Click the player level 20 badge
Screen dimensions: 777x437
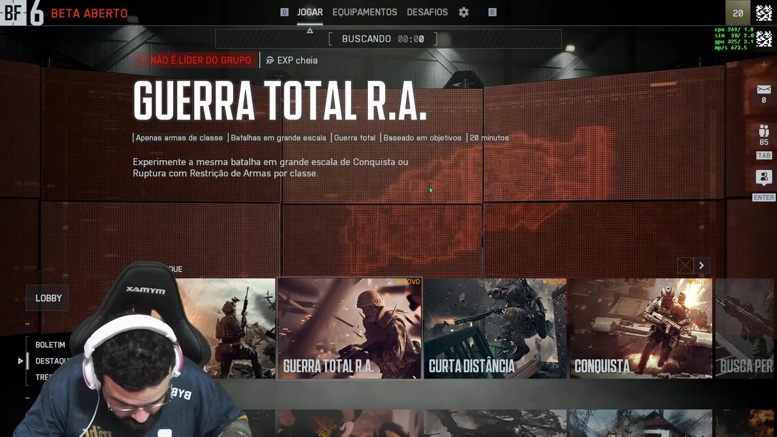coord(738,13)
